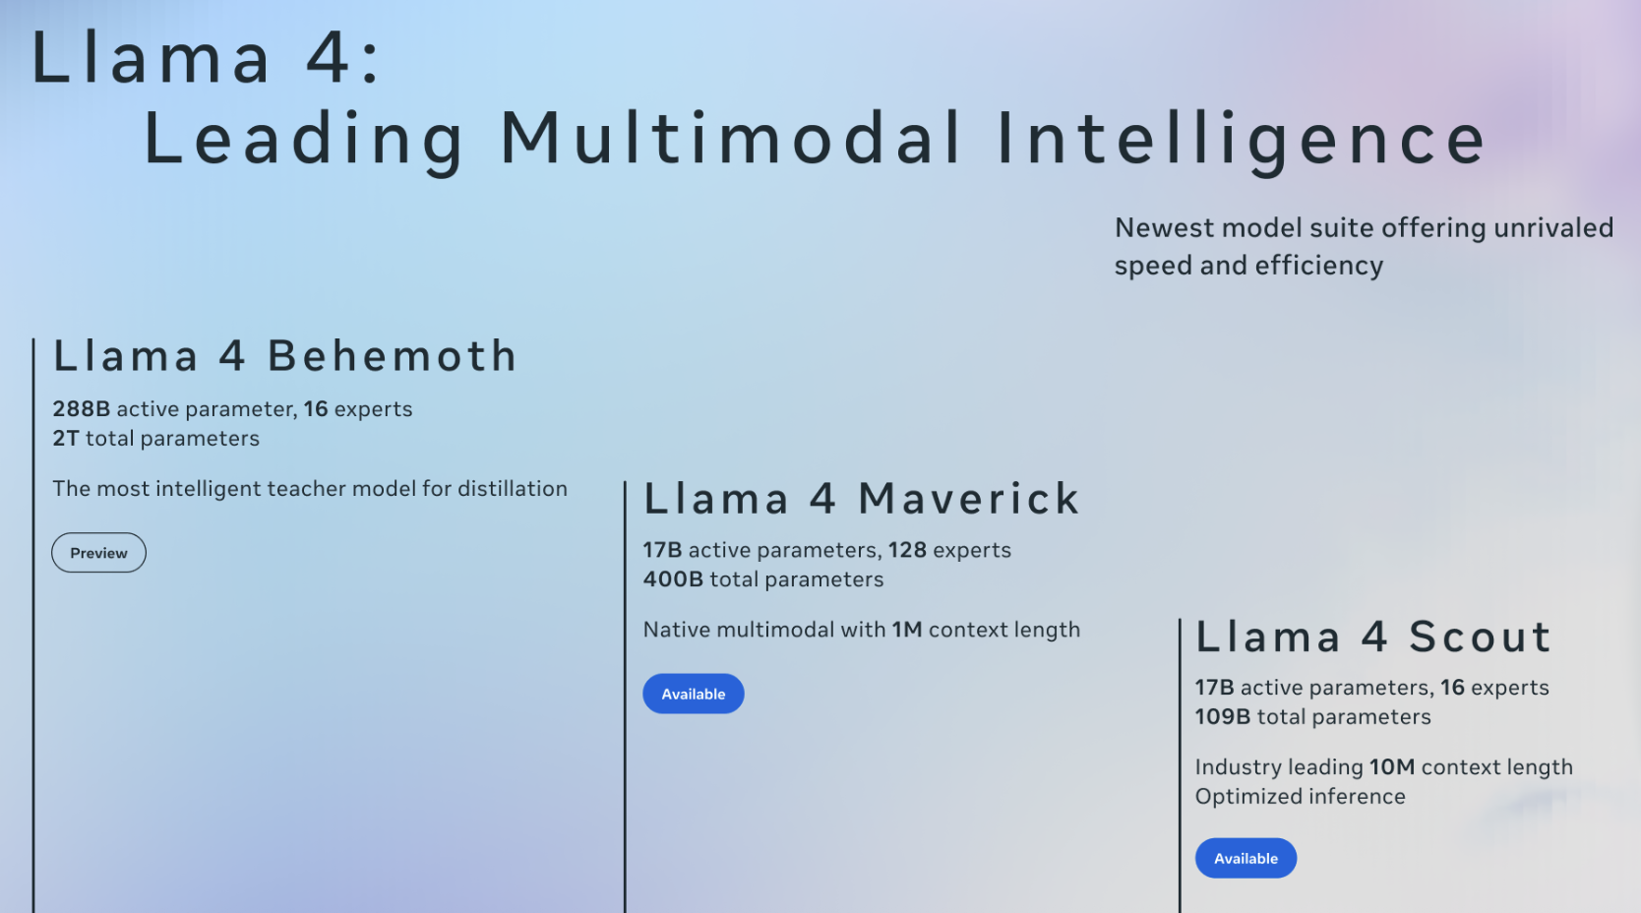
Task: Click the Preview button under Behemoth
Action: (98, 553)
